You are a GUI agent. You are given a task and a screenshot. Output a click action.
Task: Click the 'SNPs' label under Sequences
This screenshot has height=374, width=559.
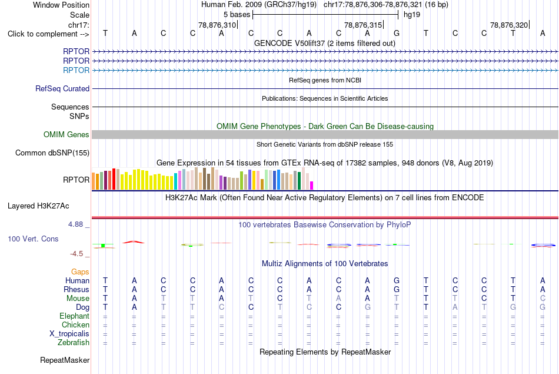pos(79,117)
